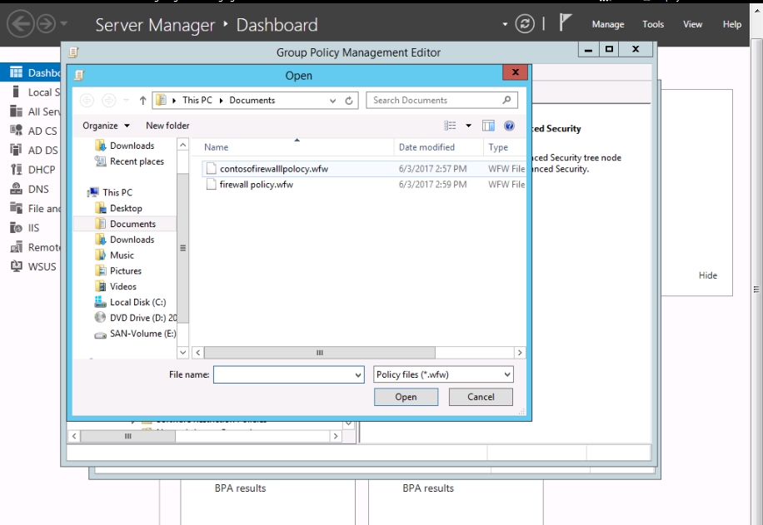Click the Server Manager forward arrow button
Viewport: 763px width, 525px height.
pyautogui.click(x=46, y=24)
